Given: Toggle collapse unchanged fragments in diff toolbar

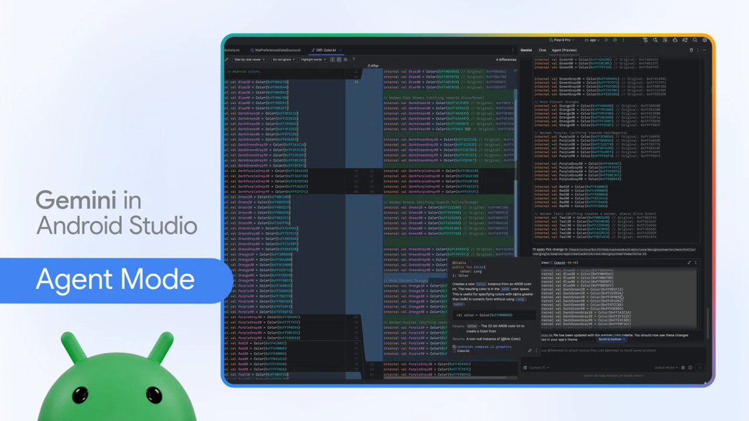Looking at the screenshot, I should [x=333, y=59].
